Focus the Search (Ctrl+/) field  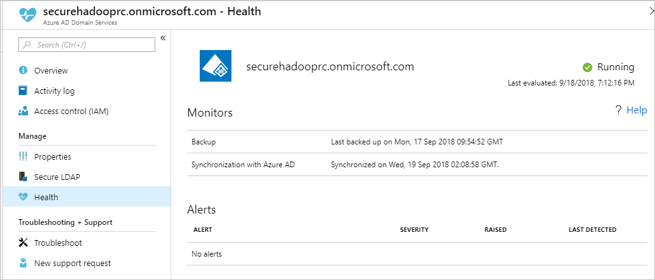pyautogui.click(x=87, y=45)
